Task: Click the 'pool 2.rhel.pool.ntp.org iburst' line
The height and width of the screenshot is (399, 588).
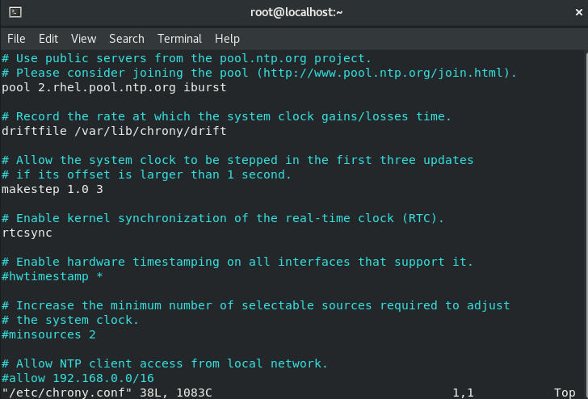Action: click(114, 87)
